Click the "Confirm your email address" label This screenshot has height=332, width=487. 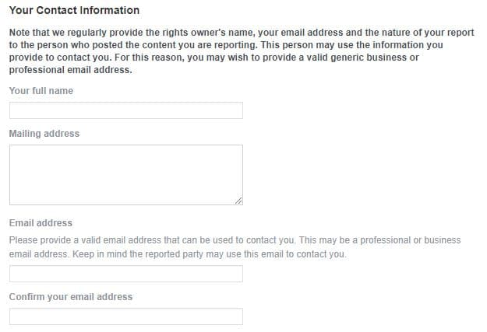[x=70, y=297]
